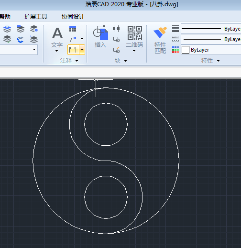Expand the layer name combo box
Screen dimensions: 241x248
(34, 49)
